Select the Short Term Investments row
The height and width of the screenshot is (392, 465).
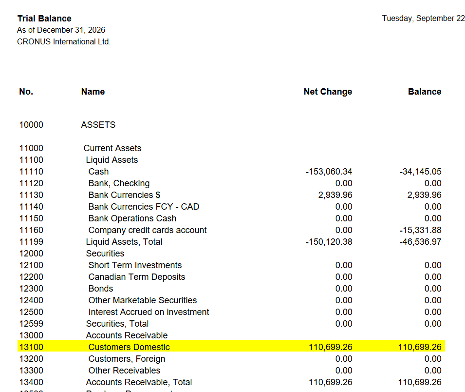click(230, 265)
